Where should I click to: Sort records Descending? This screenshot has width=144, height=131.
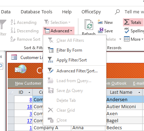click(x=25, y=31)
